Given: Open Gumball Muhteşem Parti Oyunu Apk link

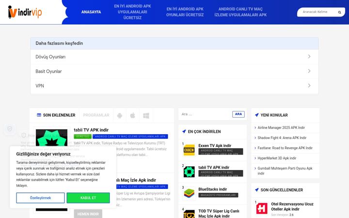Looking at the screenshot, I should pyautogui.click(x=285, y=171).
